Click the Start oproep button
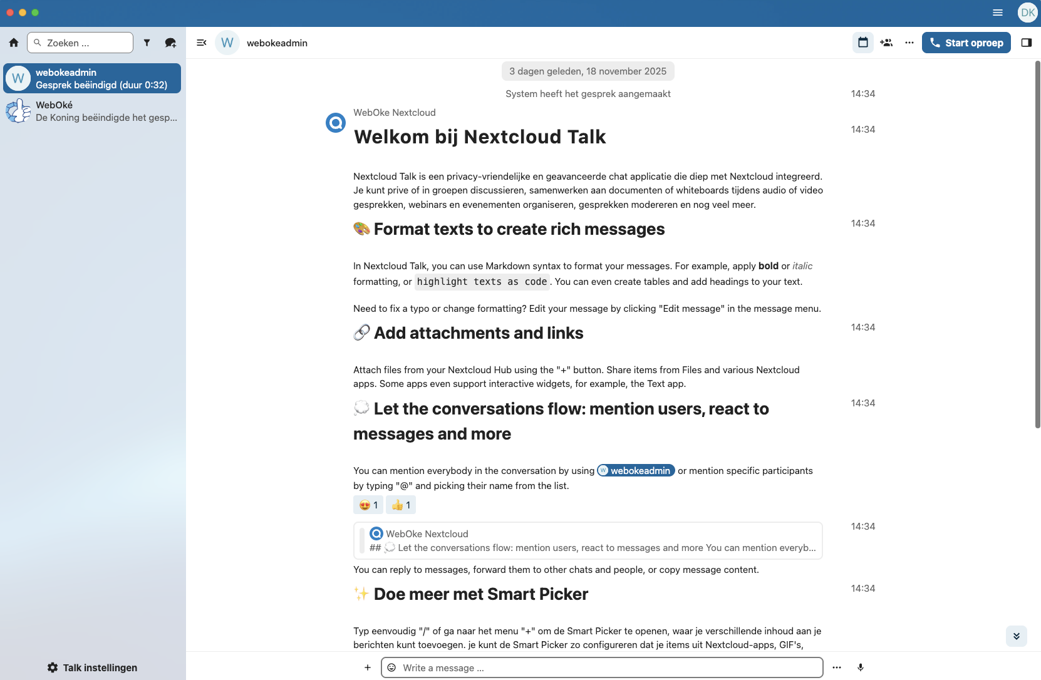The width and height of the screenshot is (1041, 680). (x=966, y=43)
